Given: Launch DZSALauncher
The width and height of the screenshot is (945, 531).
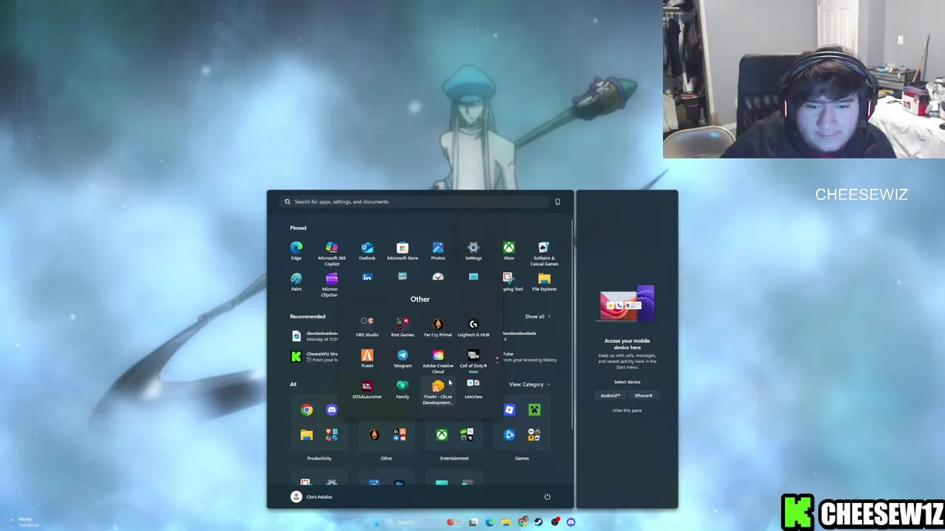Looking at the screenshot, I should coord(367,389).
